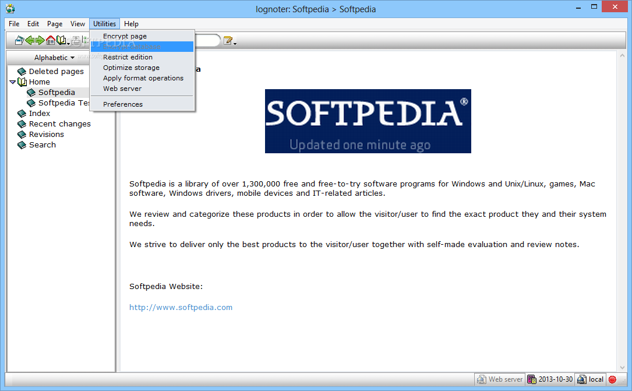Image resolution: width=632 pixels, height=391 pixels.
Task: Open the Alphabetic sort dropdown
Action: point(54,58)
